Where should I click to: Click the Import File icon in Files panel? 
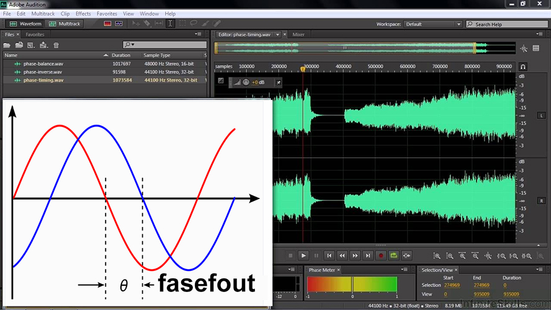(x=19, y=45)
